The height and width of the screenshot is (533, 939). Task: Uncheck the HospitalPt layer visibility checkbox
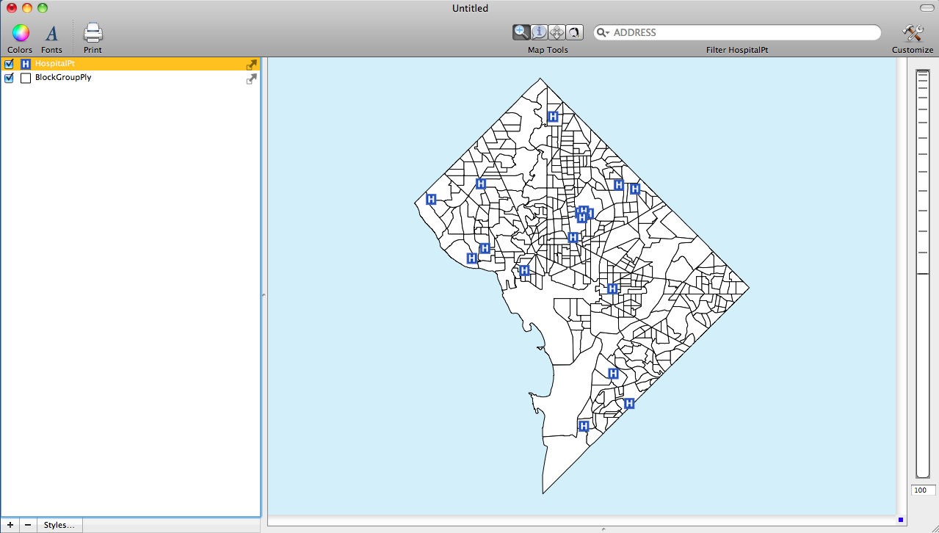[x=10, y=64]
